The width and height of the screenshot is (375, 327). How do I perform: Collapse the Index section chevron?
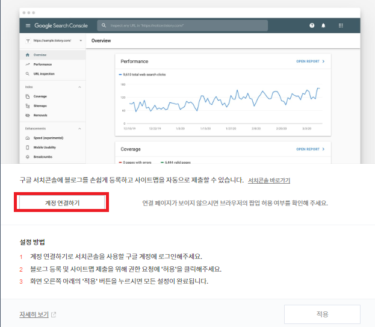[x=79, y=87]
